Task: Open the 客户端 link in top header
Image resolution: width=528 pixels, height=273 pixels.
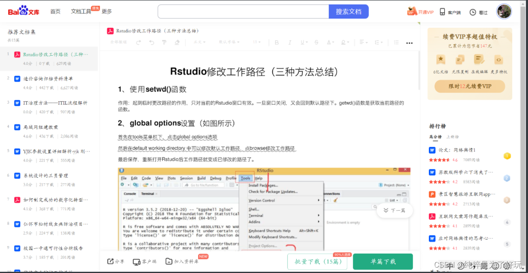Action: (450, 12)
